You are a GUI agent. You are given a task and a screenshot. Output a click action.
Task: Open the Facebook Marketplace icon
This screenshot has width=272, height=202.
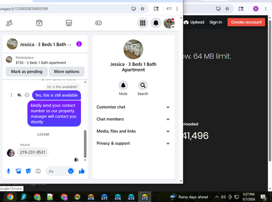69,23
